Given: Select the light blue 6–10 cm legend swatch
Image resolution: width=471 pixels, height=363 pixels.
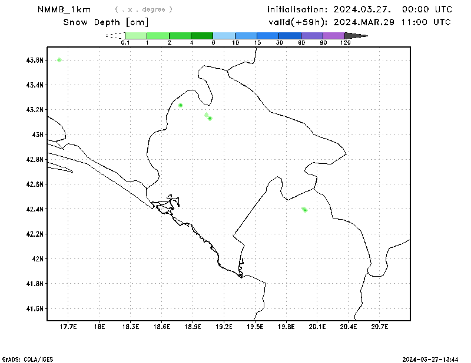Looking at the screenshot, I should click(224, 36).
